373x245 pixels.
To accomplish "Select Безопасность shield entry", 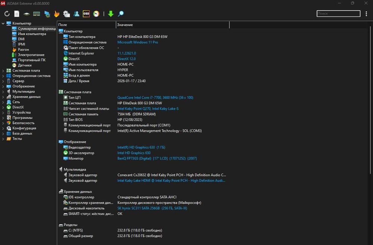I will coord(21,123).
